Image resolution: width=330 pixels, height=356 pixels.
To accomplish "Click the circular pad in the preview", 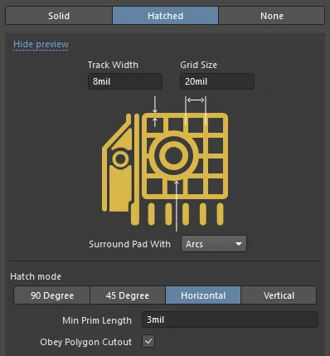I will pos(173,155).
